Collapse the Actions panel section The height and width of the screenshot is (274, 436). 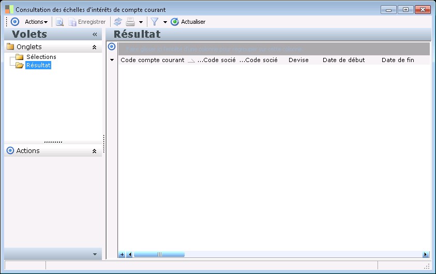coord(94,151)
